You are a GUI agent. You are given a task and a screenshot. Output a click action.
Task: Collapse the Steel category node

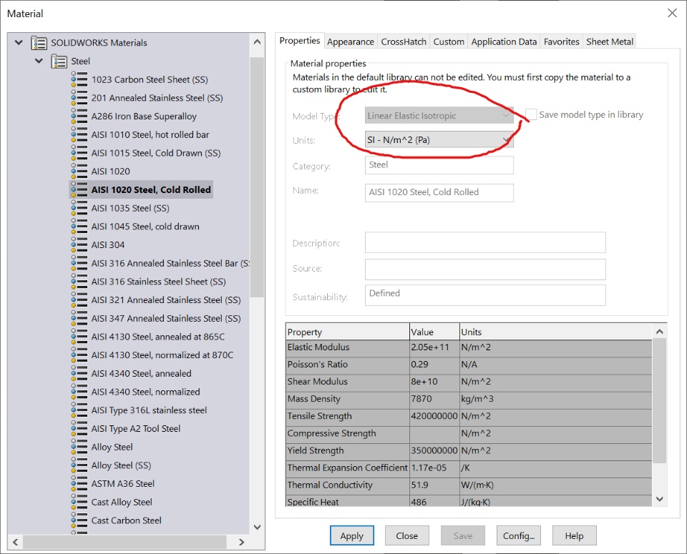[x=39, y=61]
